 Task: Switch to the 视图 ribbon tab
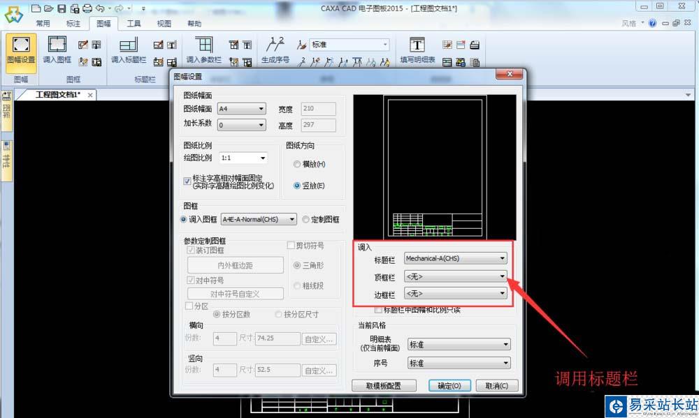[164, 24]
